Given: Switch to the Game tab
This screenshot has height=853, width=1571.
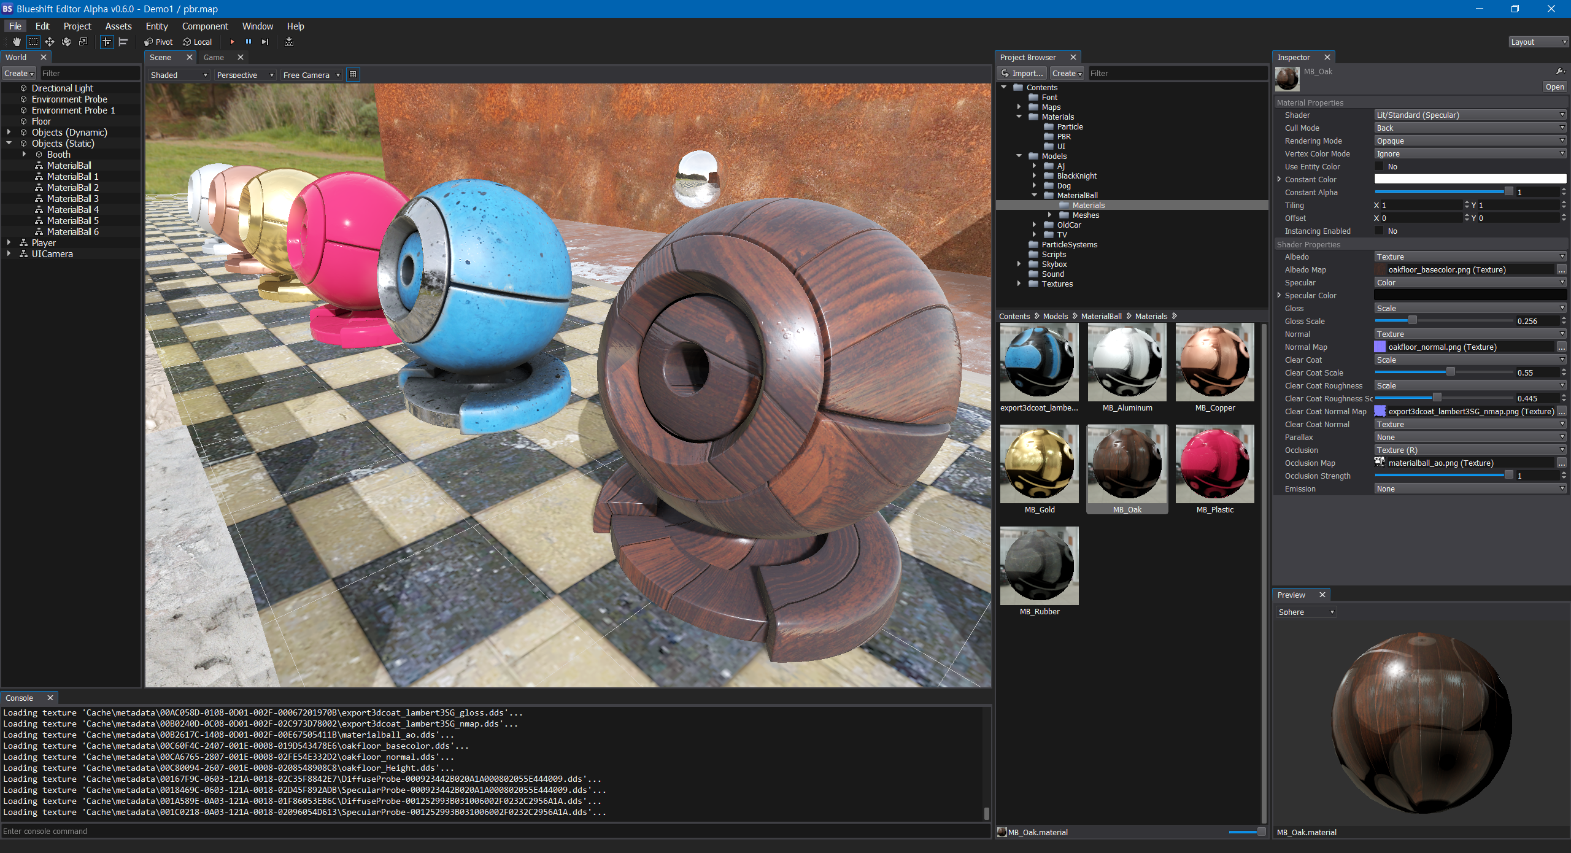Looking at the screenshot, I should (x=214, y=57).
